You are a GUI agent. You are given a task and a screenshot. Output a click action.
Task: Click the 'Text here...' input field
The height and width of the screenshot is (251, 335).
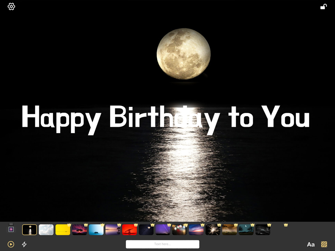coord(162,244)
